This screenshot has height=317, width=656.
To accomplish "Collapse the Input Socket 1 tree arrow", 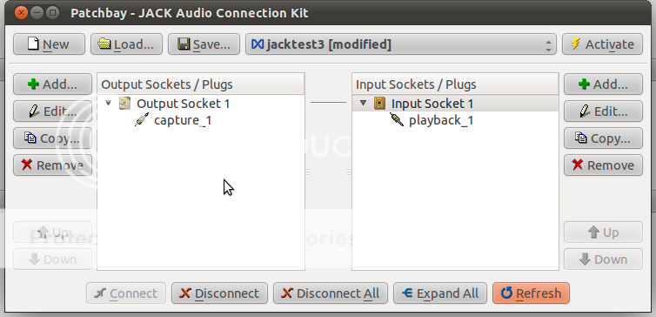I will click(363, 103).
